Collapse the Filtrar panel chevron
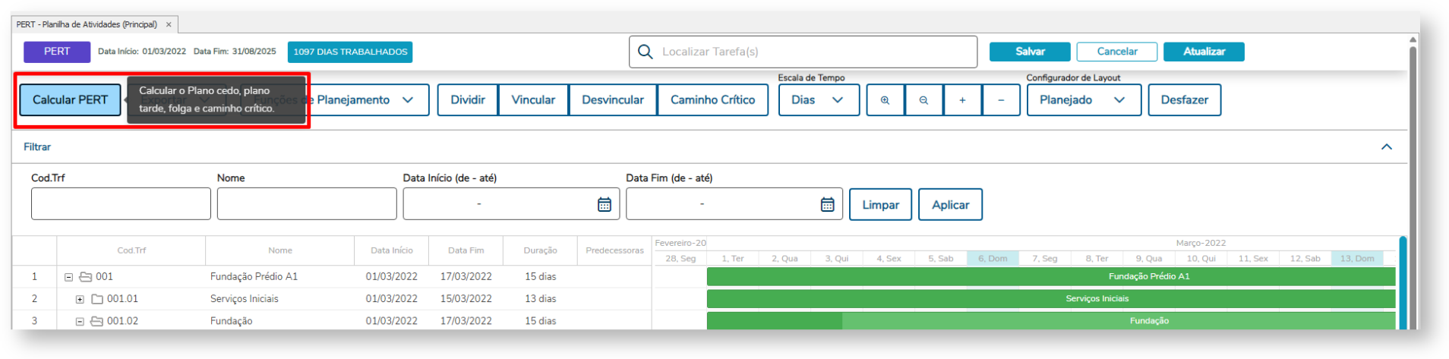The image size is (1449, 359). pos(1387,147)
